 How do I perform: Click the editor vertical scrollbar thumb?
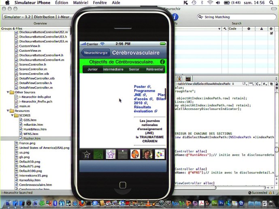pyautogui.click(x=277, y=149)
